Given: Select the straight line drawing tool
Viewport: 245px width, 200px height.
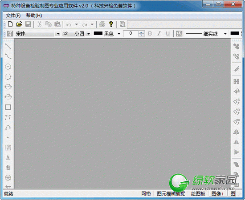Looking at the screenshot, I should point(8,47).
